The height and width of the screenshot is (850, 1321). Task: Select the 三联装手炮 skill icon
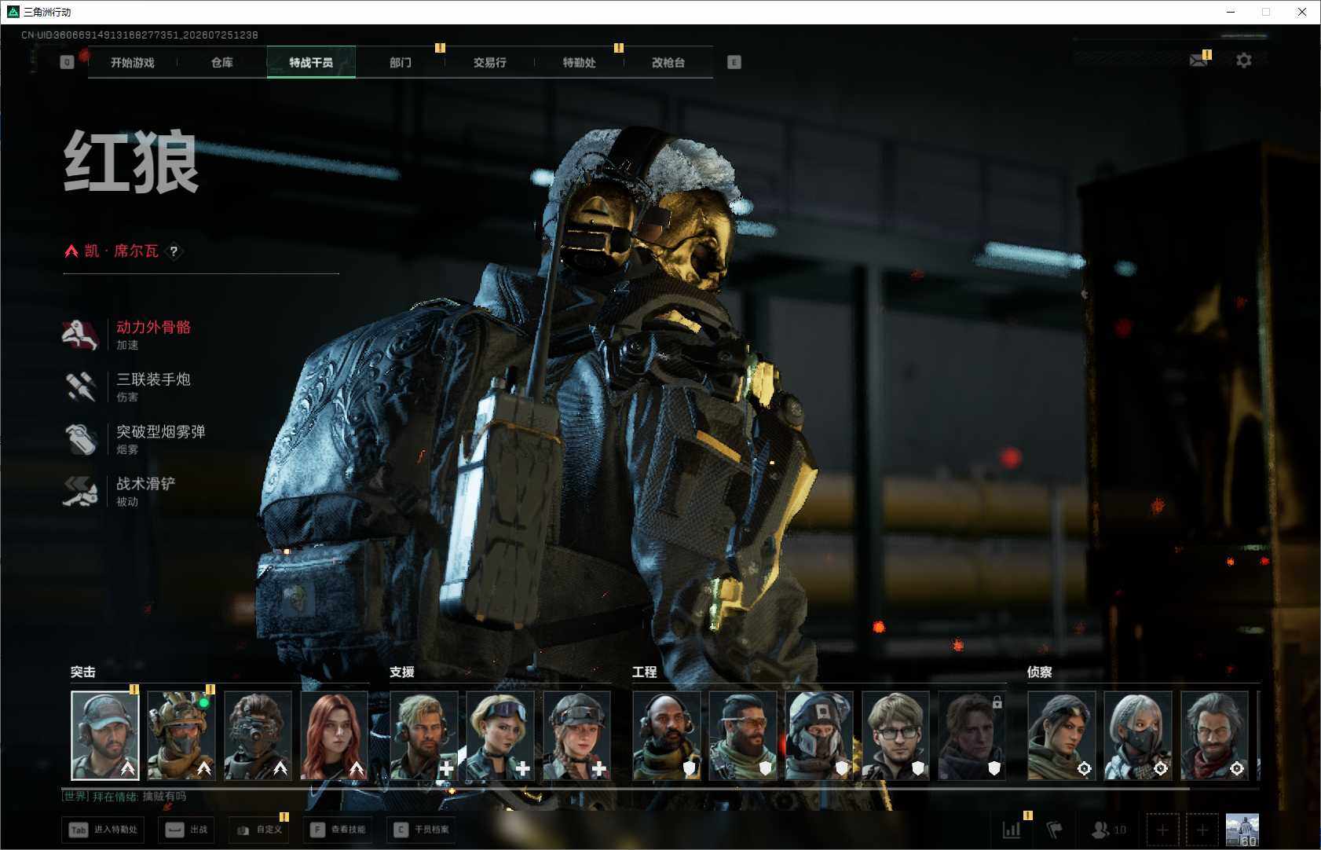(x=80, y=387)
